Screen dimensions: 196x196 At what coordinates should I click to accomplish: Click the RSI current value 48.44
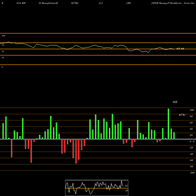coord(180,49)
